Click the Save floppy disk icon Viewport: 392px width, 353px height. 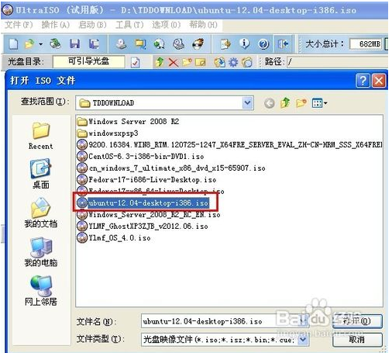point(74,44)
